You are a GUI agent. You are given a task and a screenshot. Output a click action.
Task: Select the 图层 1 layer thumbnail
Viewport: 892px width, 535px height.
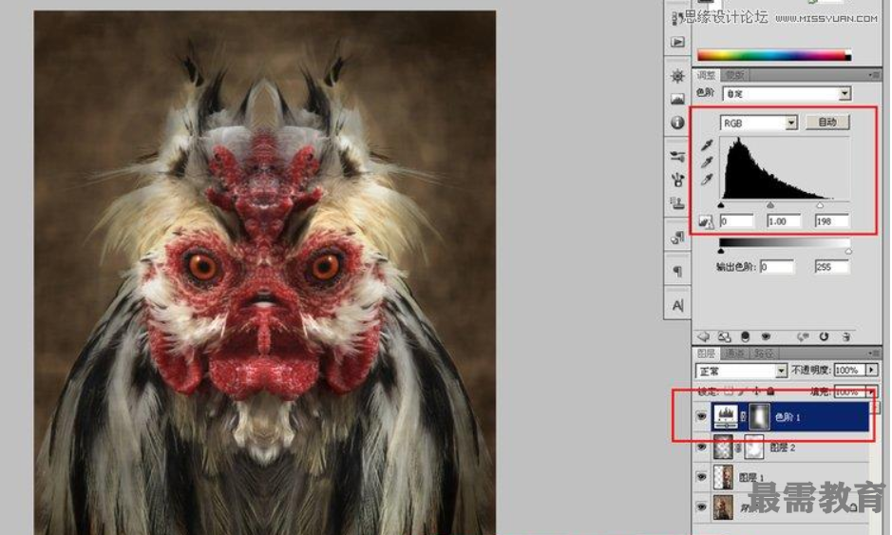tap(723, 477)
